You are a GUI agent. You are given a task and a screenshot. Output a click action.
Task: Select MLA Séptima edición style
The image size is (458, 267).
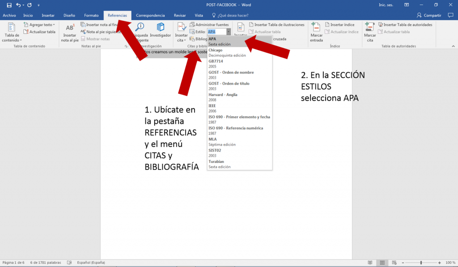coord(240,142)
